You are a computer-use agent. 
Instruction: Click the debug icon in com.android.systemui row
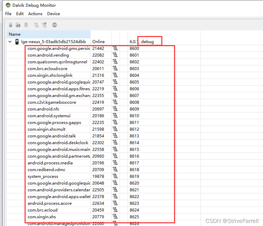[x=115, y=116]
